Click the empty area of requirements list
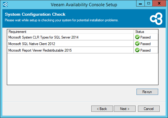Screen dimensions: 168x118 point(83,69)
